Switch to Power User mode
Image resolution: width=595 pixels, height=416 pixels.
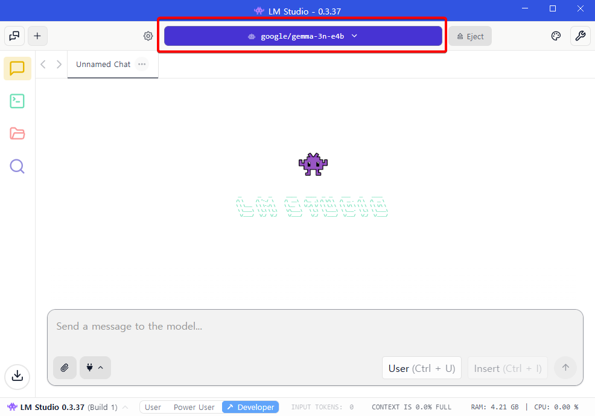click(x=194, y=407)
